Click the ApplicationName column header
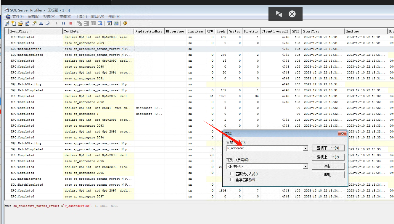 (149, 31)
